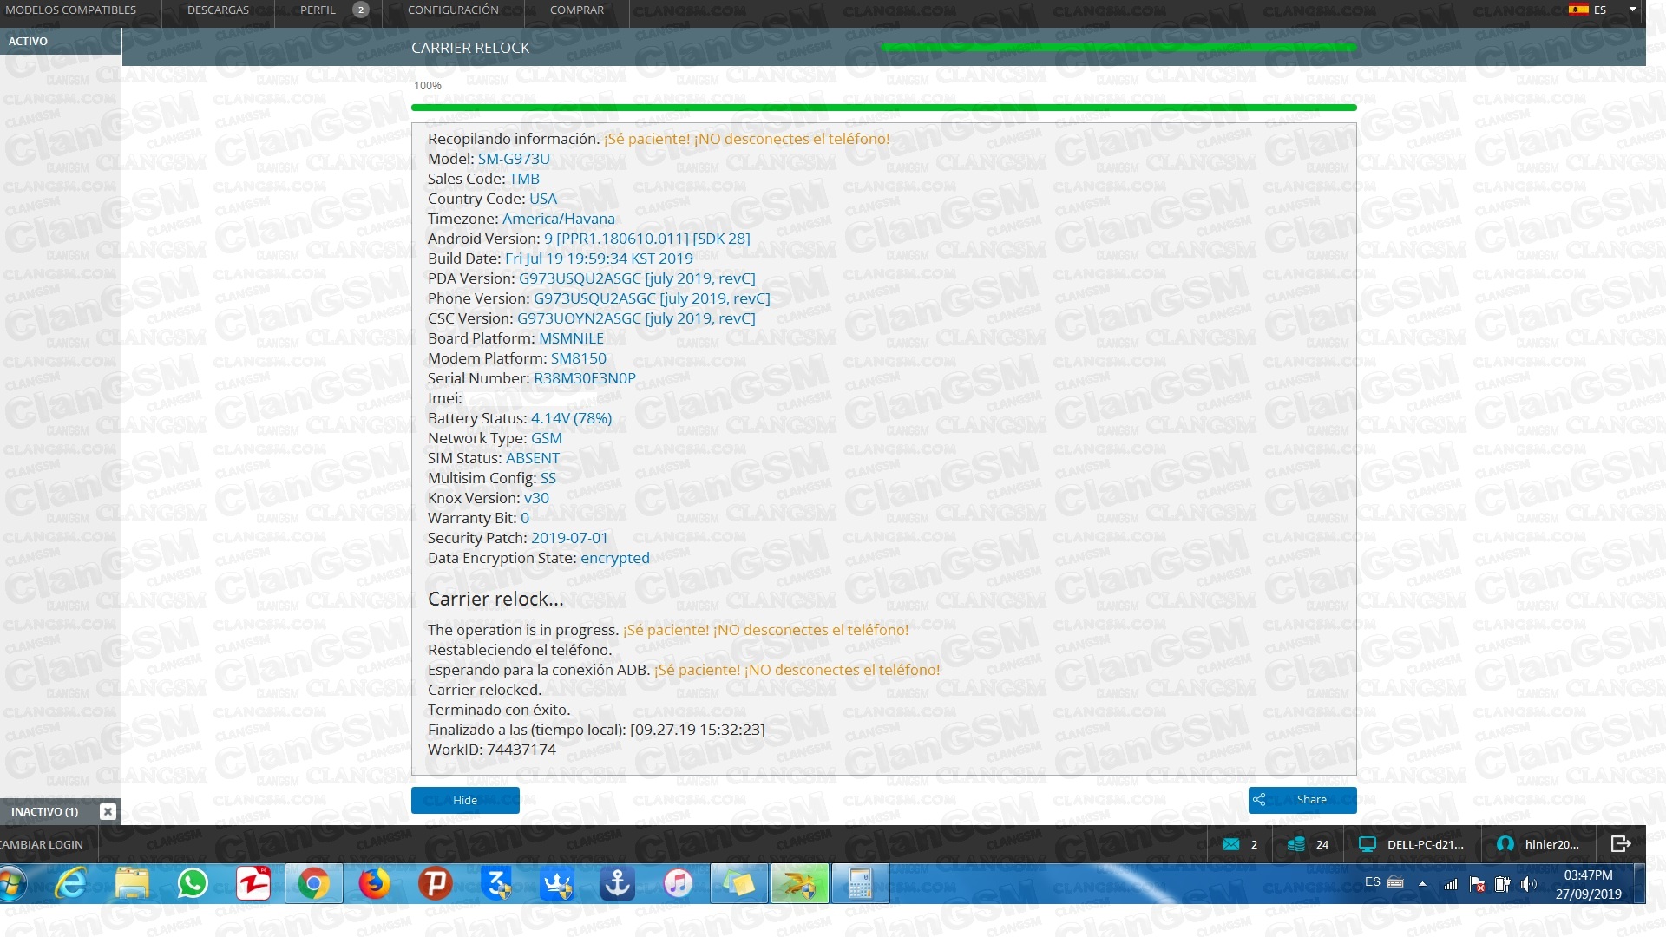This screenshot has height=937, width=1666.
Task: Click the Carrier relocked. status line
Action: click(x=484, y=690)
